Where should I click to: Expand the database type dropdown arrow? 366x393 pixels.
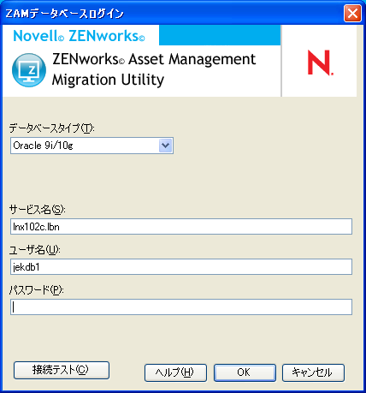165,146
